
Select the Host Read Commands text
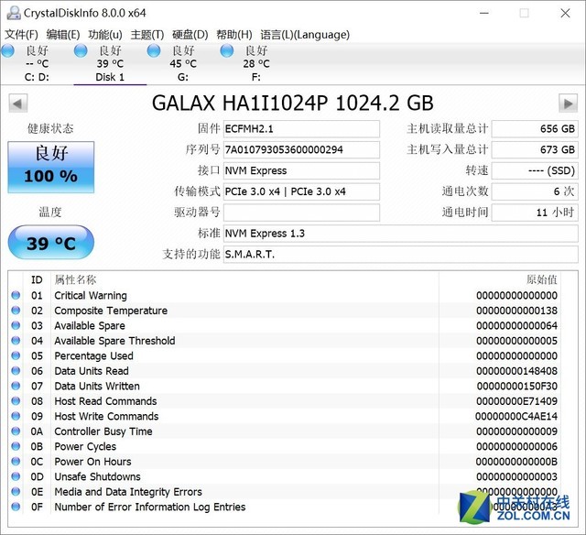coord(105,401)
